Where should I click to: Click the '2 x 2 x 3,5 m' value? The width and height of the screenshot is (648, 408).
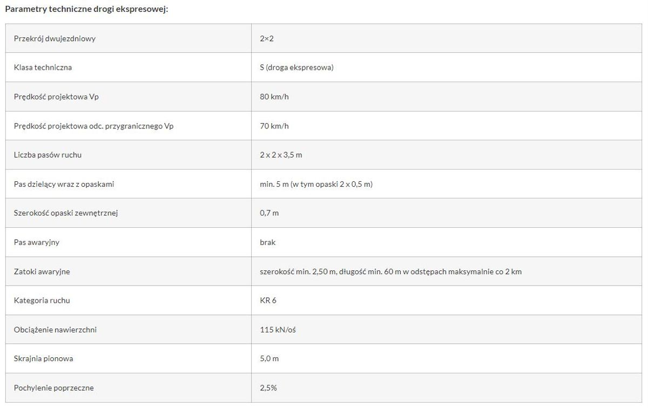point(281,155)
